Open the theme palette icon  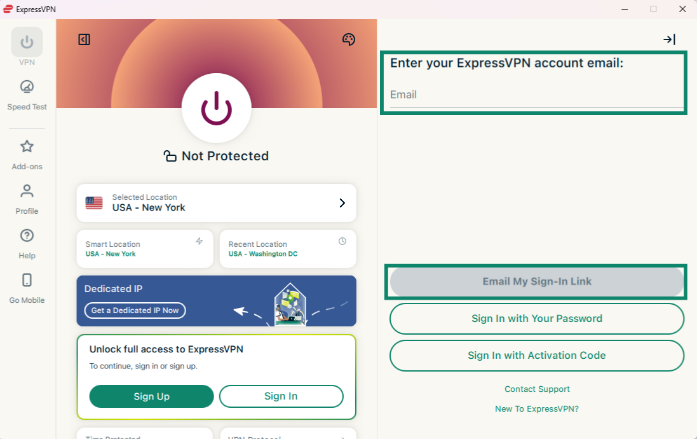click(348, 39)
